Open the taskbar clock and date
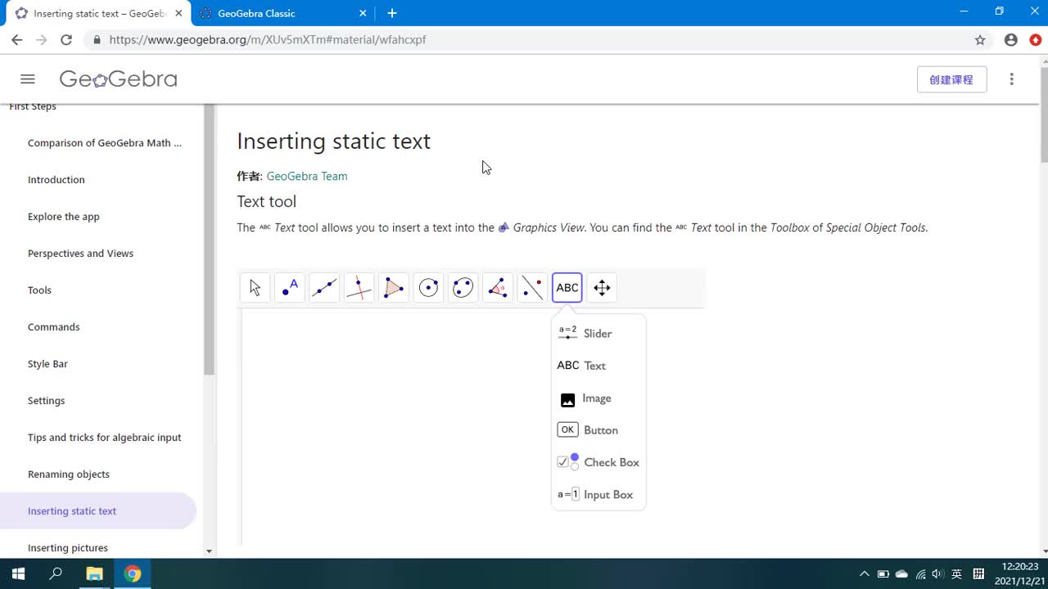The width and height of the screenshot is (1048, 589). pos(1019,573)
